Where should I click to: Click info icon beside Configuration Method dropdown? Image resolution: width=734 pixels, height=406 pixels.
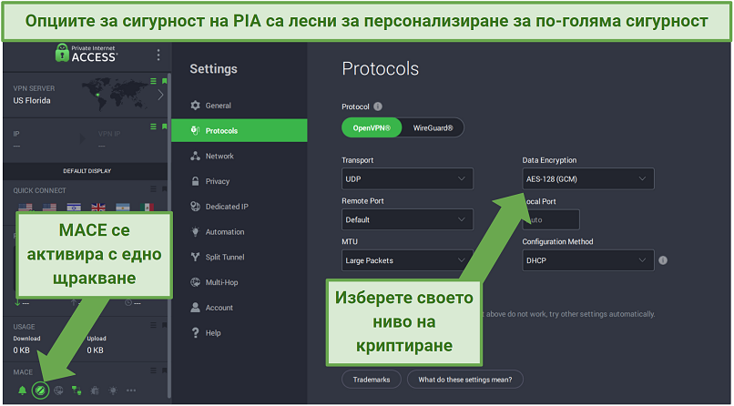[x=663, y=260]
